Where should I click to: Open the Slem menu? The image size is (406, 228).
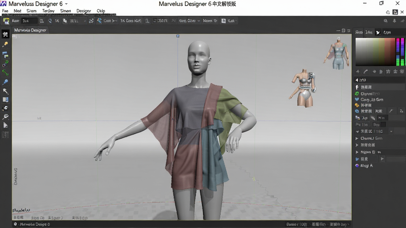point(31,11)
